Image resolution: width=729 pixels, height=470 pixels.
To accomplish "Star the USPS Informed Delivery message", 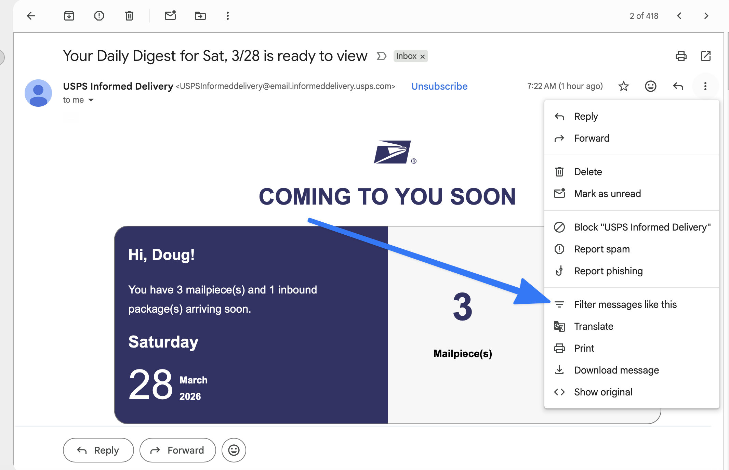I will pos(624,86).
